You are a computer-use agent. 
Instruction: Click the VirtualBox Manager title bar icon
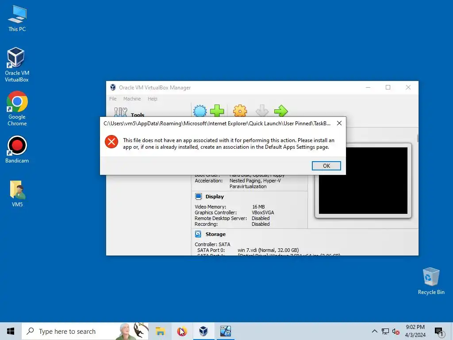[x=113, y=87]
